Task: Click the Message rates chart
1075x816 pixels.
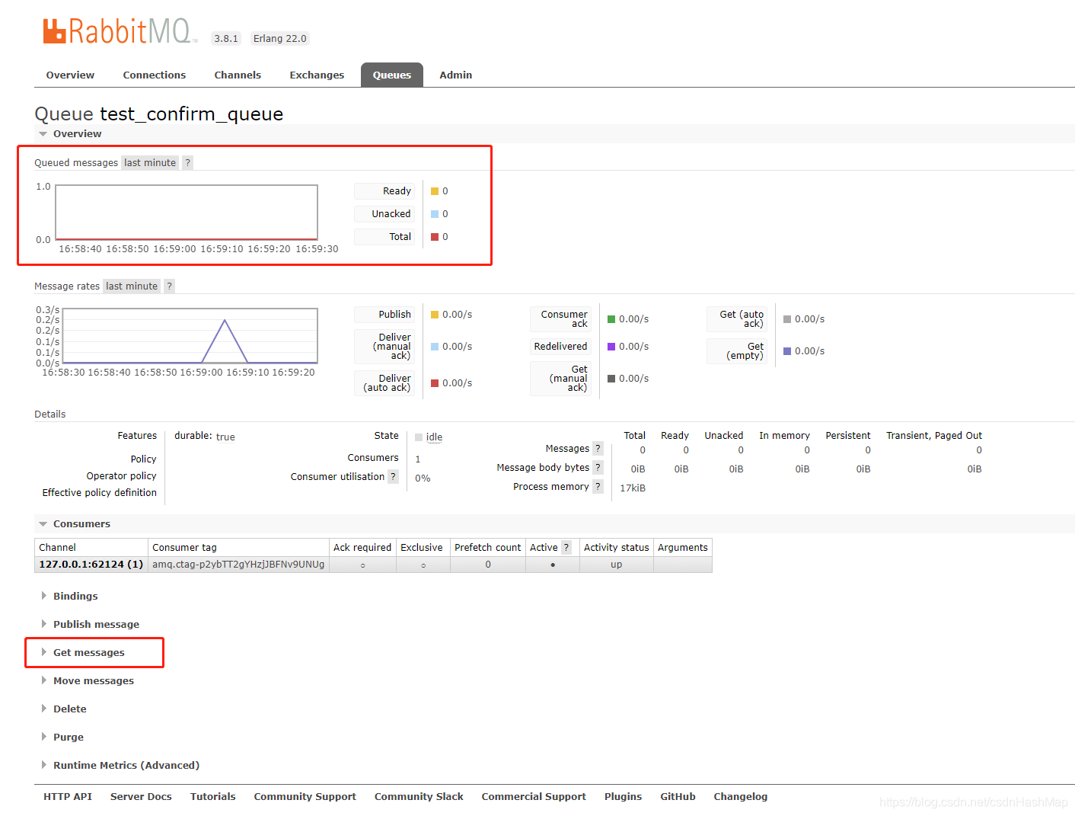Action: pos(190,336)
